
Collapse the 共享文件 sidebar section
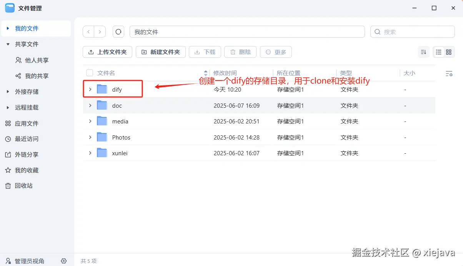click(x=8, y=44)
